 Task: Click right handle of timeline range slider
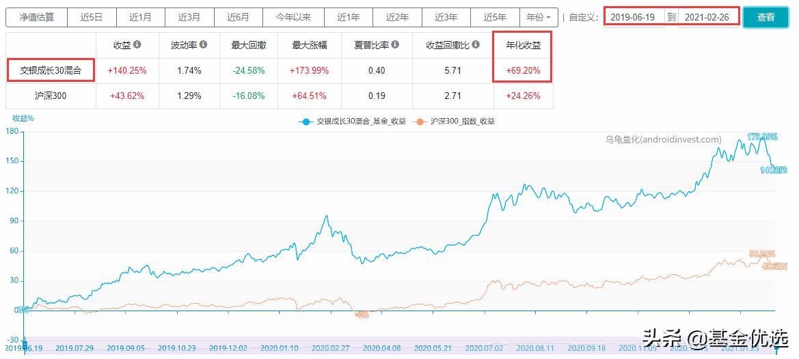[777, 348]
